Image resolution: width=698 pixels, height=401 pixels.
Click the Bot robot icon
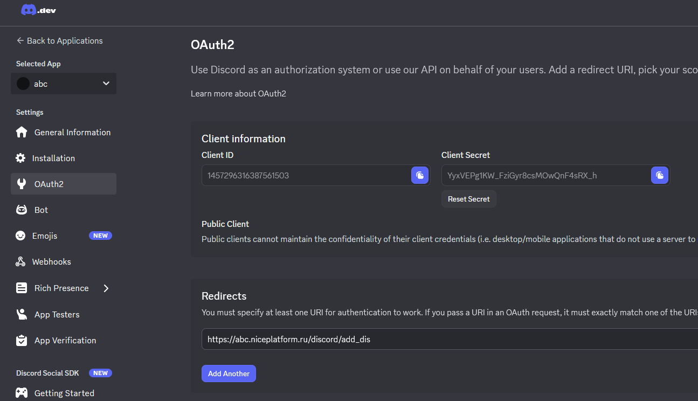pyautogui.click(x=22, y=210)
